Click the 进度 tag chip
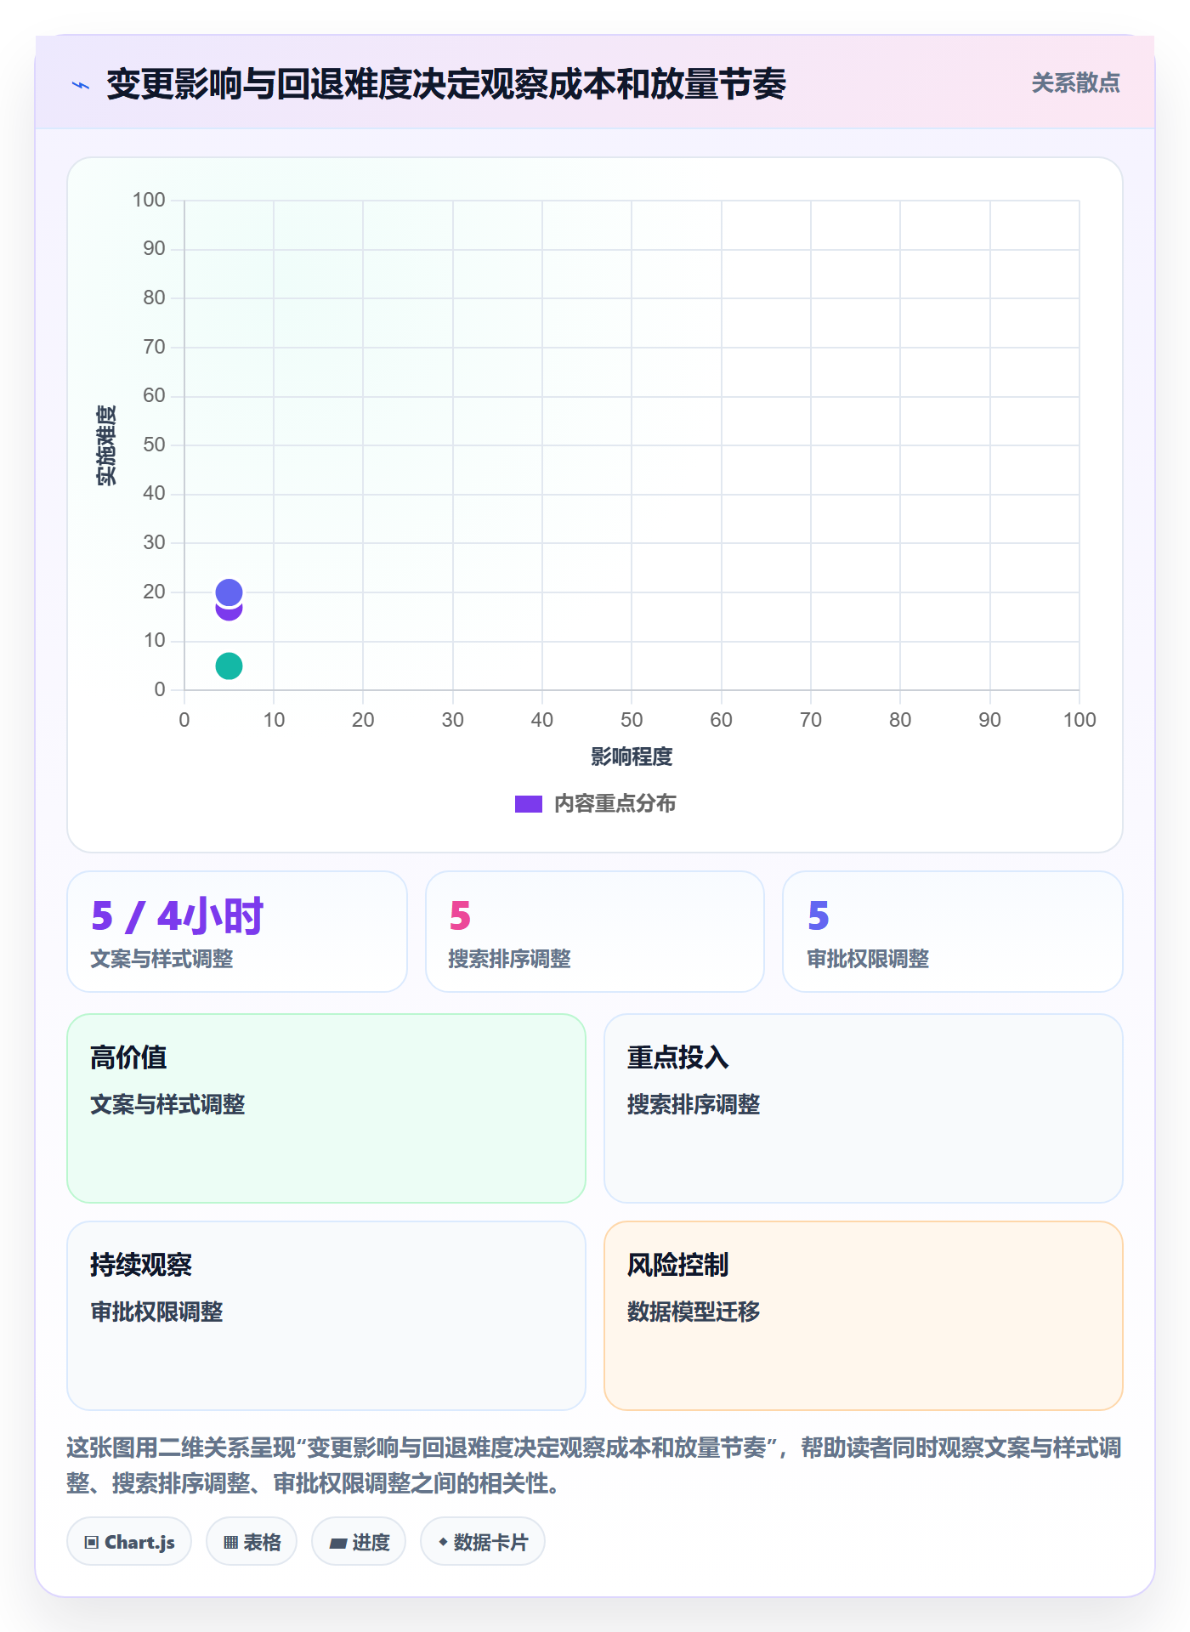This screenshot has height=1632, width=1190. pos(359,1542)
